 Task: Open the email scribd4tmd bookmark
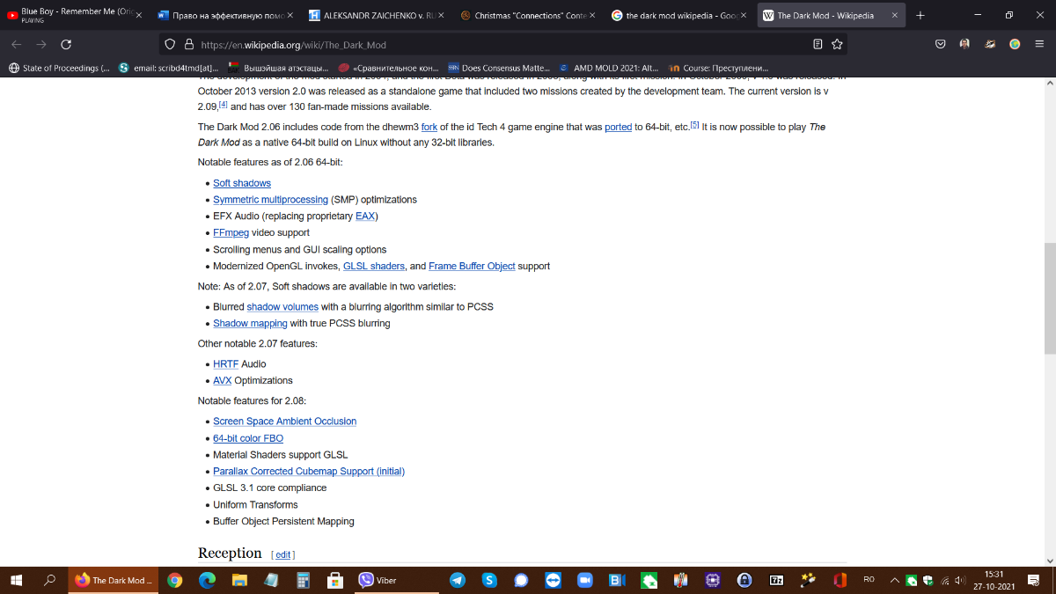point(167,68)
